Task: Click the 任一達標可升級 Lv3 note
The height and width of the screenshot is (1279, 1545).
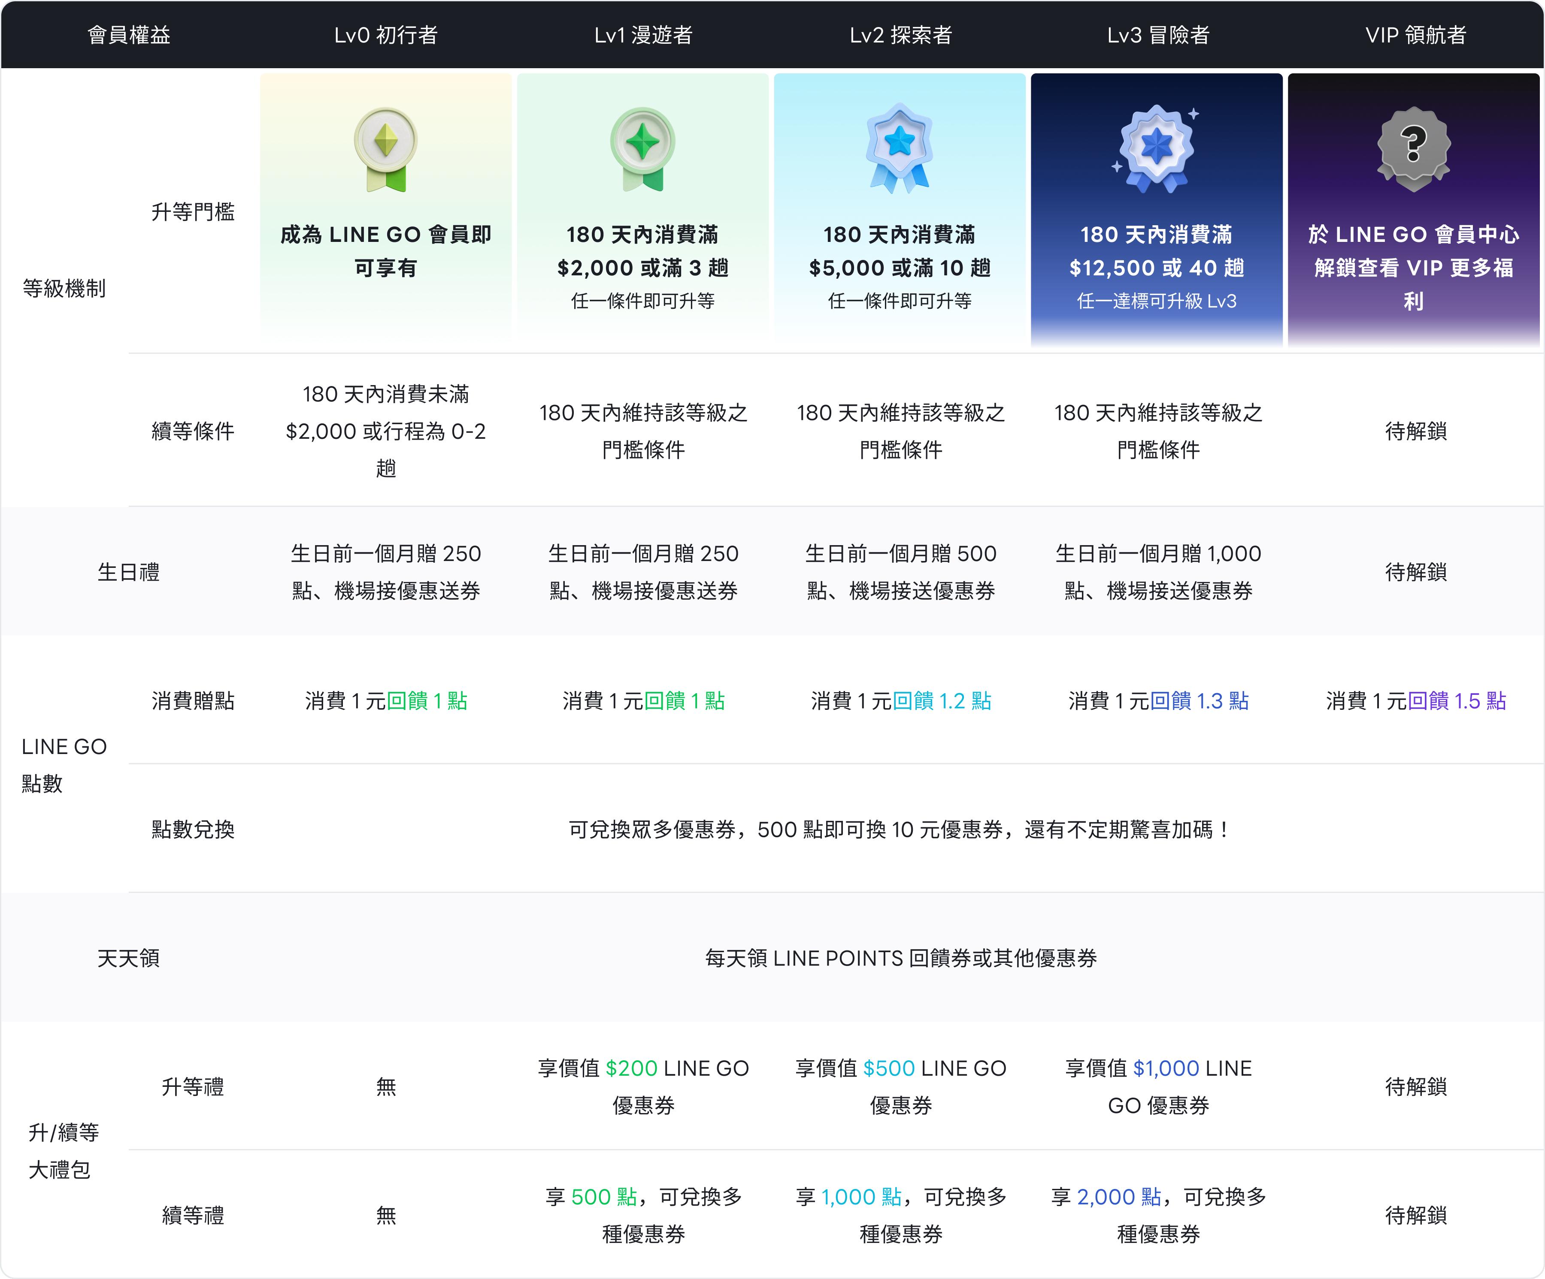Action: point(1157,301)
